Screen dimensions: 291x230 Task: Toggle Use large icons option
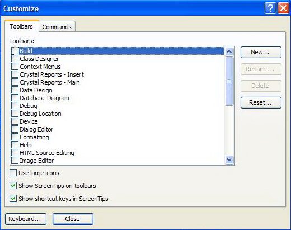point(13,173)
